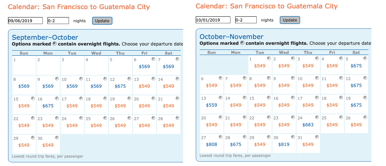Click the 09/06/2019 departure date field
Image resolution: width=386 pixels, height=166 pixels.
pos(25,21)
